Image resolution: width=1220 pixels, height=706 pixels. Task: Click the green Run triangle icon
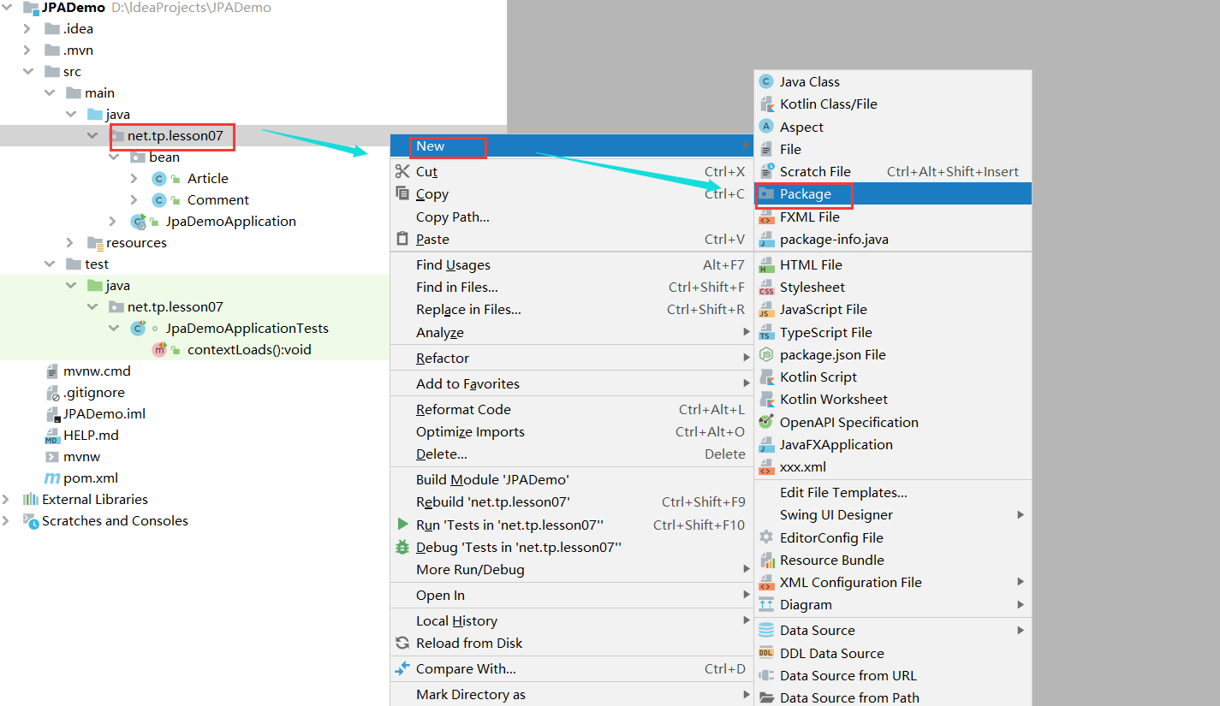point(402,525)
